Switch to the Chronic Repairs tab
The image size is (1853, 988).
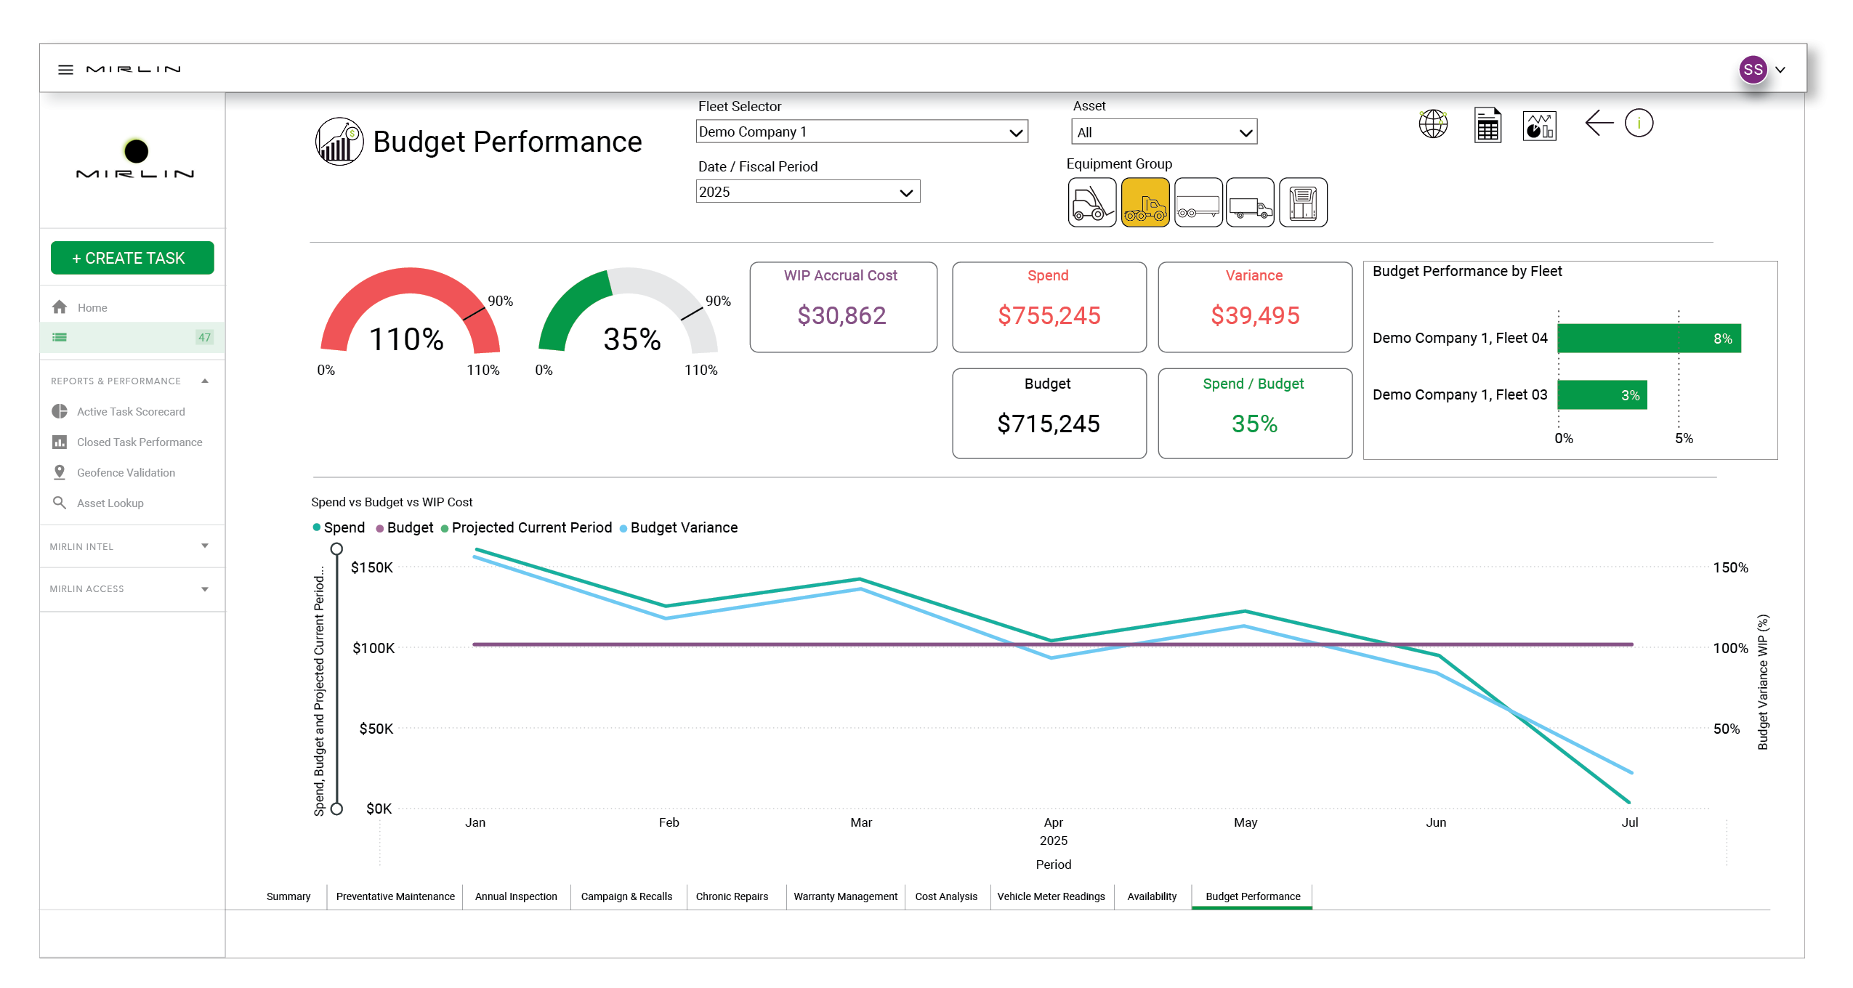[x=731, y=896]
